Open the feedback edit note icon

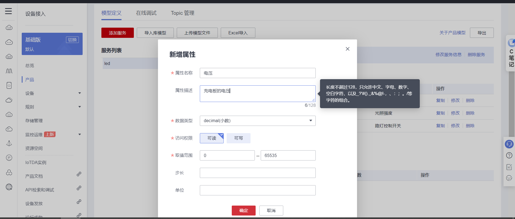[x=509, y=167]
